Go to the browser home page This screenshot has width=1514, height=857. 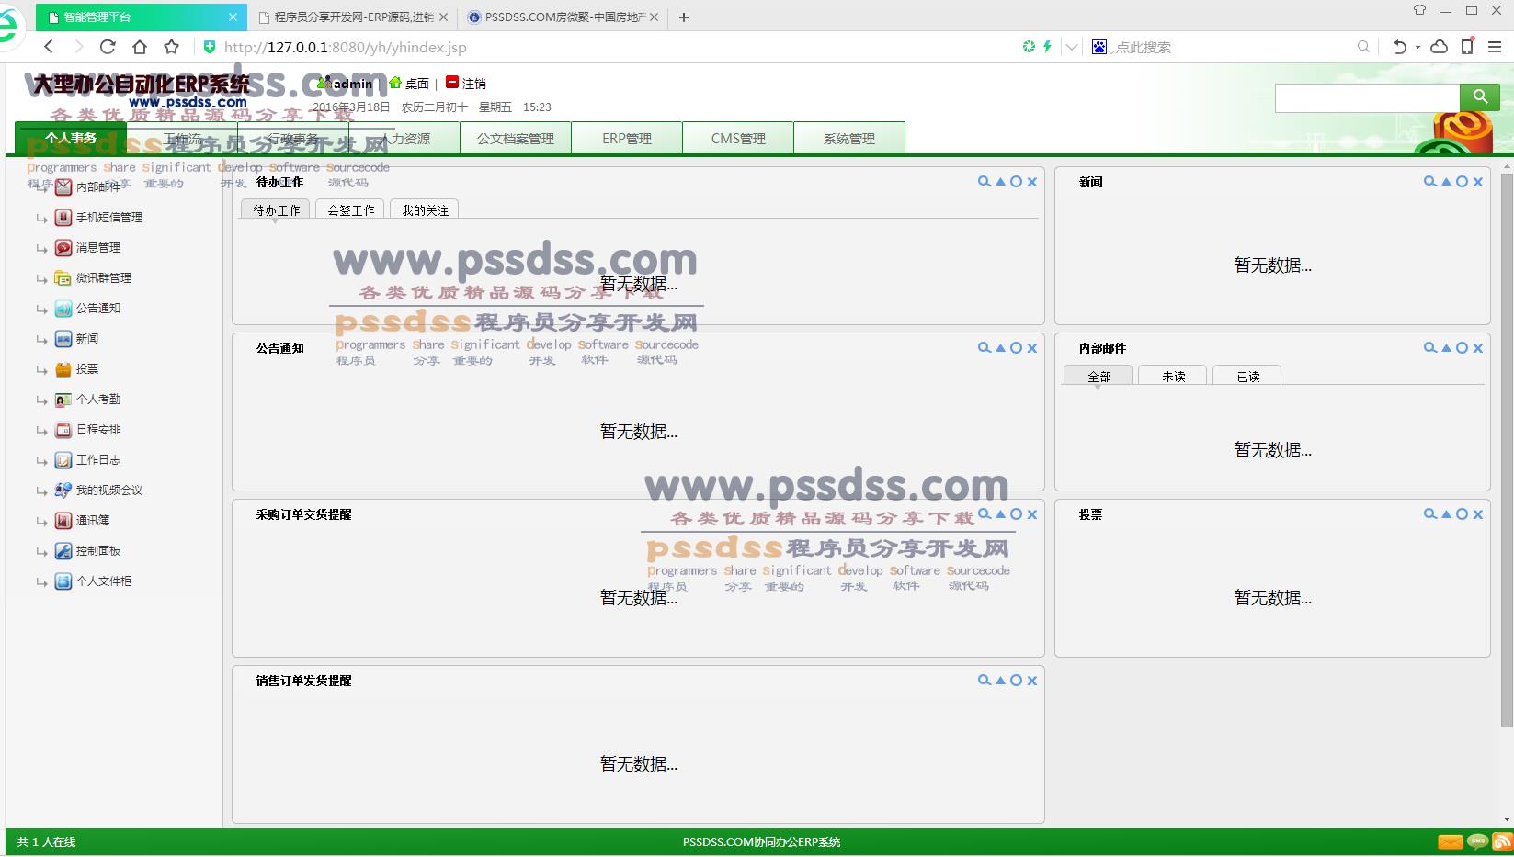[x=140, y=47]
